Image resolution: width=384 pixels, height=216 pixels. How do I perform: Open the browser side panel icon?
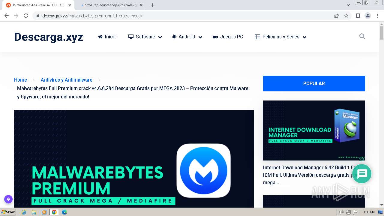click(358, 16)
